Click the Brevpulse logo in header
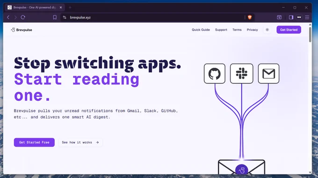The width and height of the screenshot is (318, 178). click(x=22, y=30)
